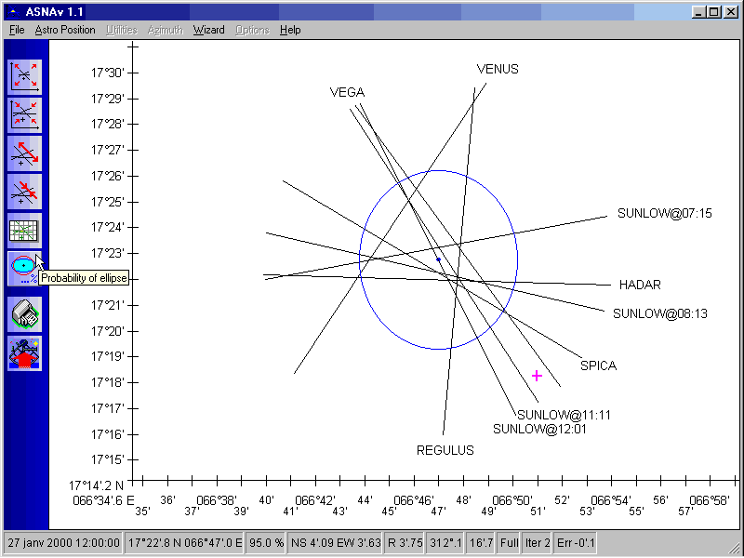Select the thick red double-arrow line tool
The image size is (744, 558).
tap(25, 153)
